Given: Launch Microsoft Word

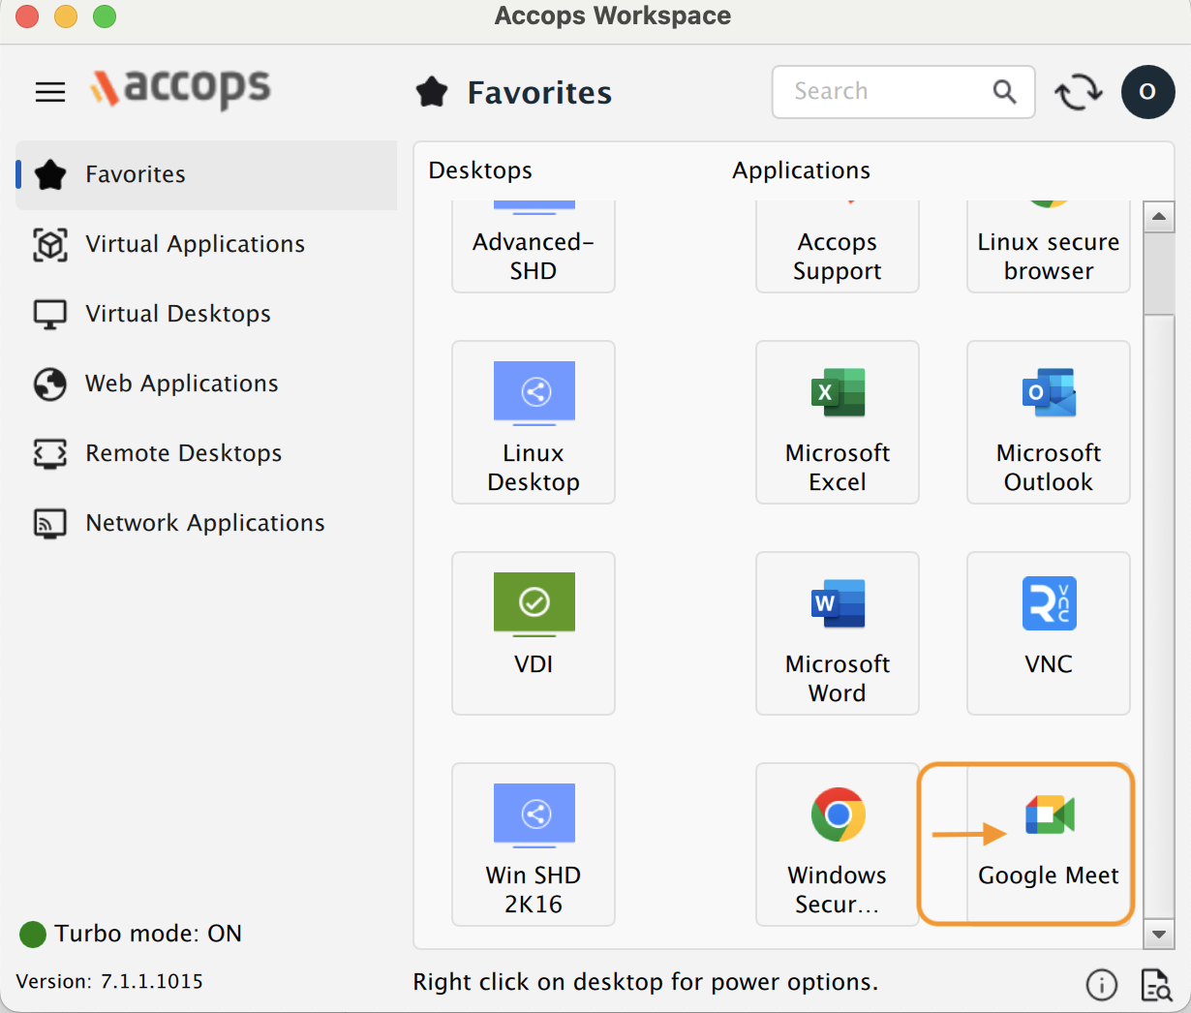Looking at the screenshot, I should click(x=837, y=632).
